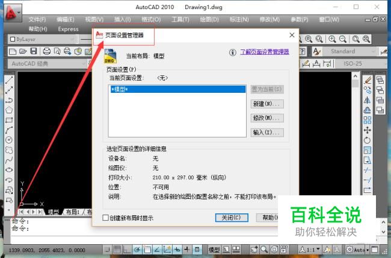391x258 pixels.
Task: Open the 修改(M) menu
Action: click(269, 19)
